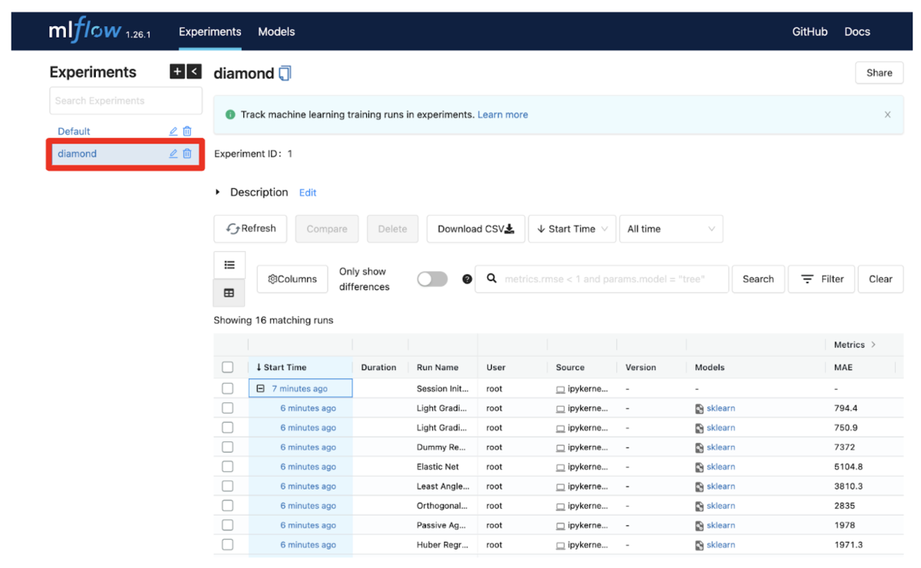Select the Orthogonal run checkbox
The image size is (921, 568).
coord(227,506)
